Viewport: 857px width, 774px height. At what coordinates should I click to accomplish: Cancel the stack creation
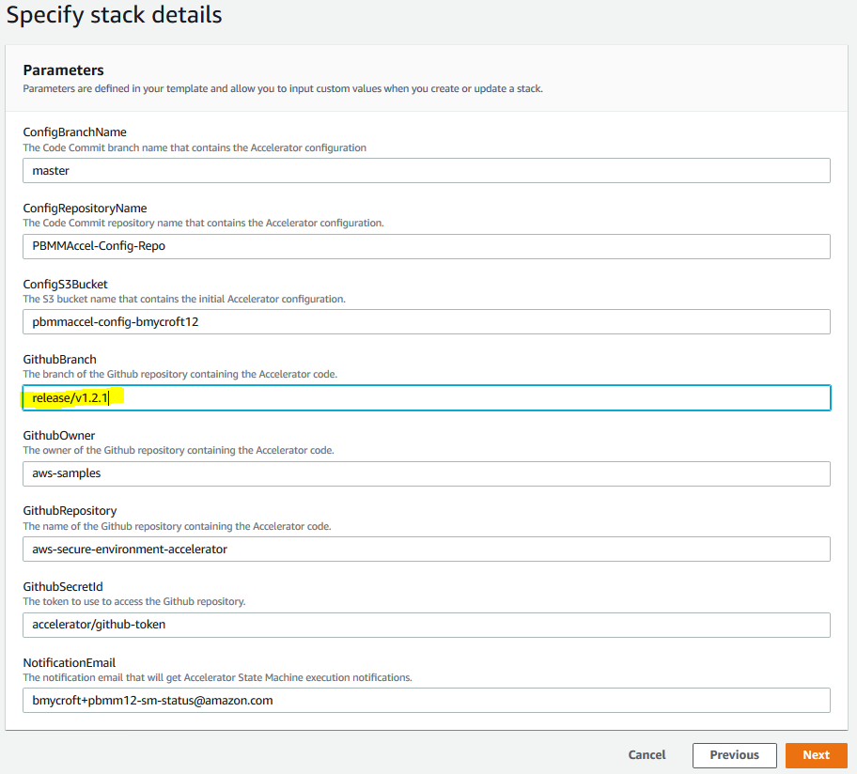(x=647, y=755)
